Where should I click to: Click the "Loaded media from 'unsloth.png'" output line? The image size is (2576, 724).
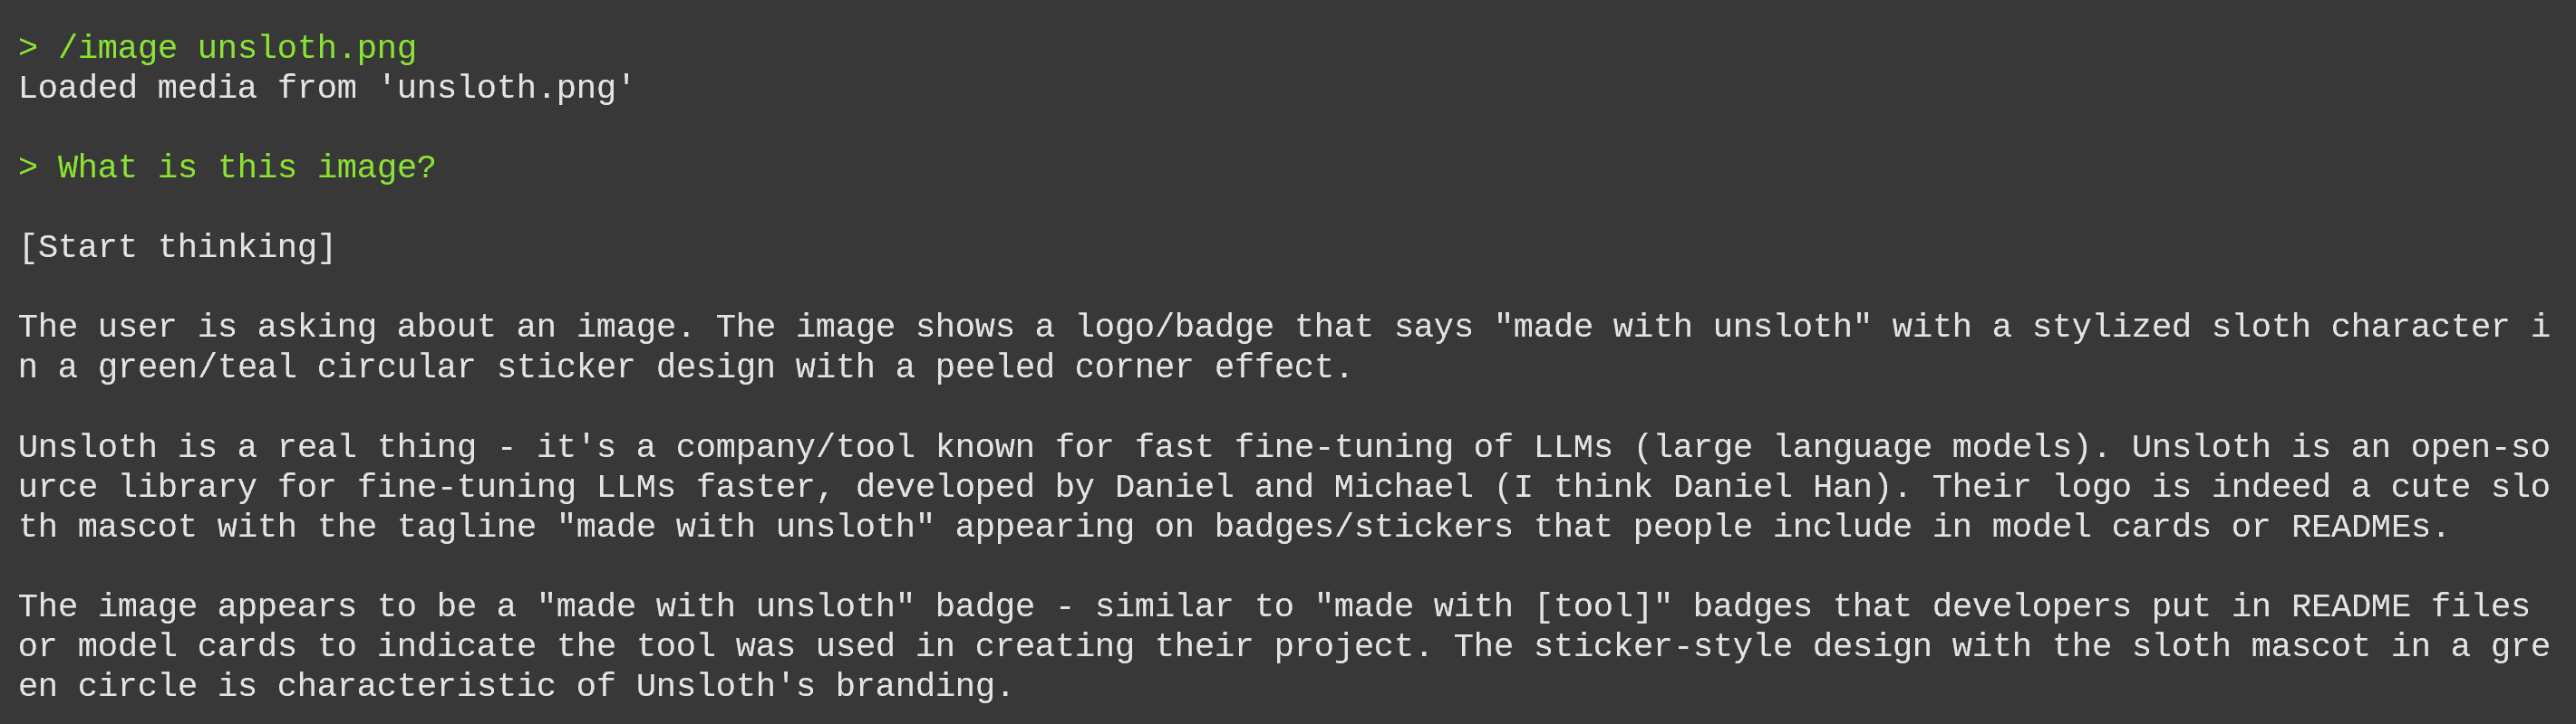tap(327, 88)
